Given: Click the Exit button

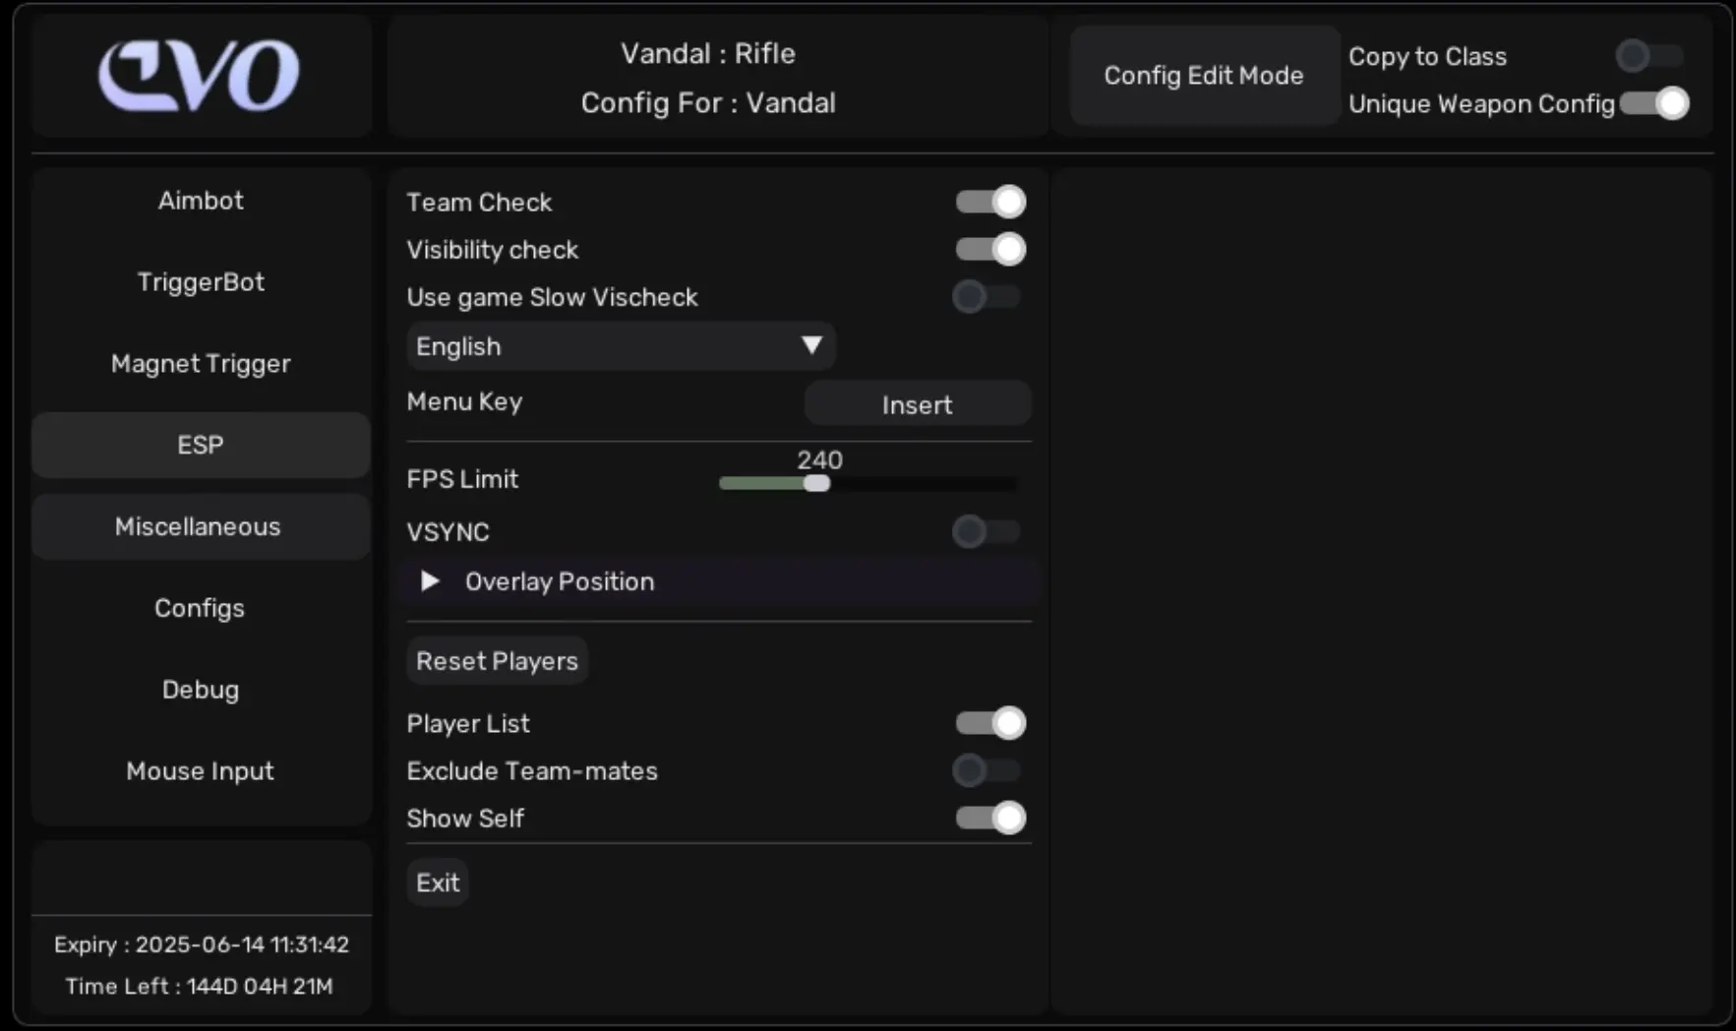Looking at the screenshot, I should pos(438,882).
